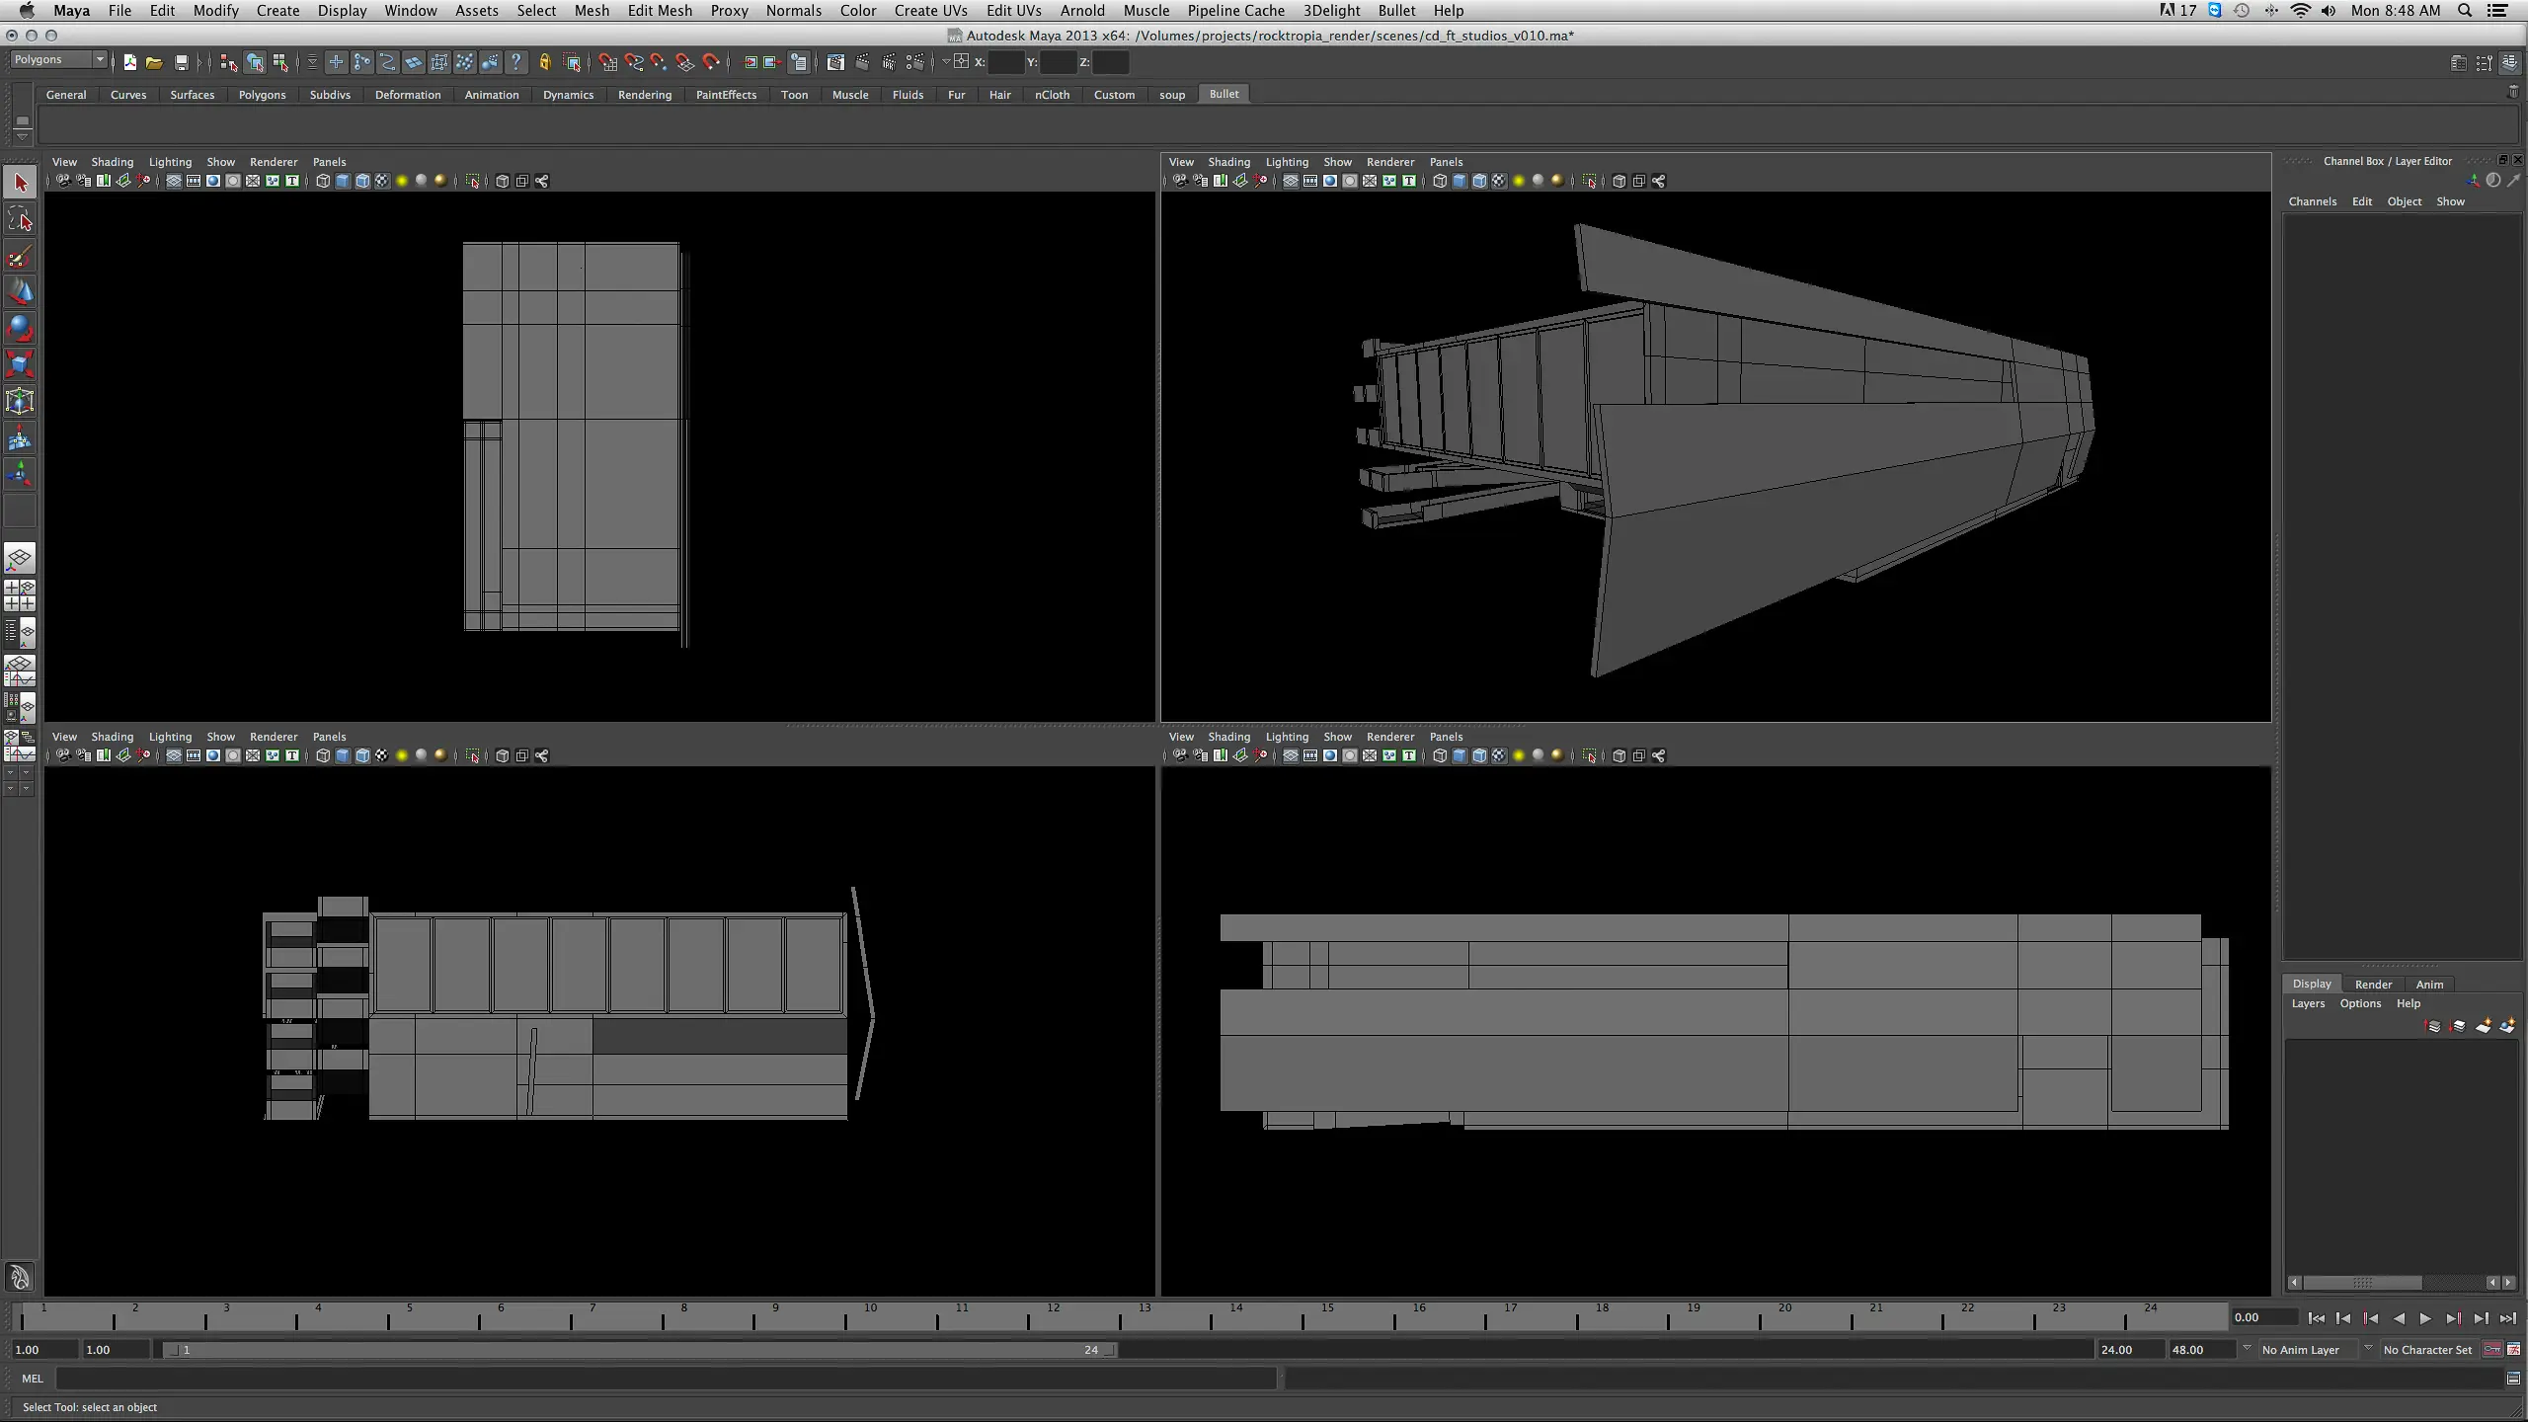Open the Render tab in Layer Editor
Image resolution: width=2528 pixels, height=1422 pixels.
pos(2373,985)
